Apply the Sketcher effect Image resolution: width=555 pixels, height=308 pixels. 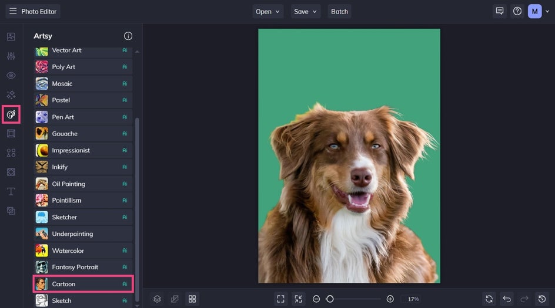point(83,217)
